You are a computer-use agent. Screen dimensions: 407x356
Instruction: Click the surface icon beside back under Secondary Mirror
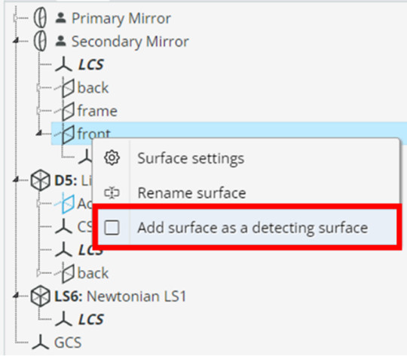click(x=65, y=87)
